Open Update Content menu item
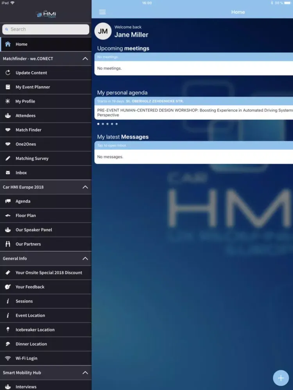The image size is (293, 390). tap(46, 73)
